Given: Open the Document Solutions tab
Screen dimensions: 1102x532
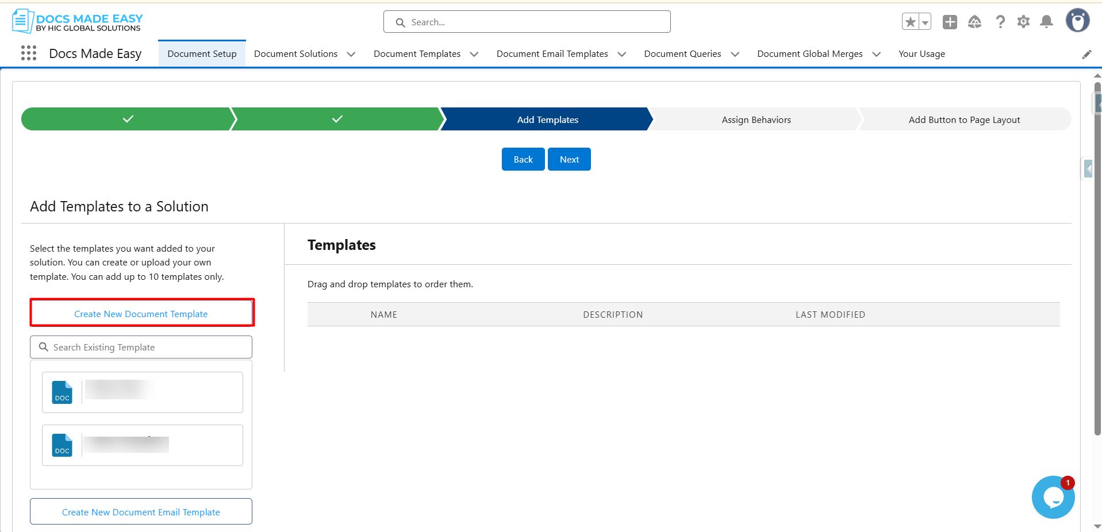Looking at the screenshot, I should 296,53.
